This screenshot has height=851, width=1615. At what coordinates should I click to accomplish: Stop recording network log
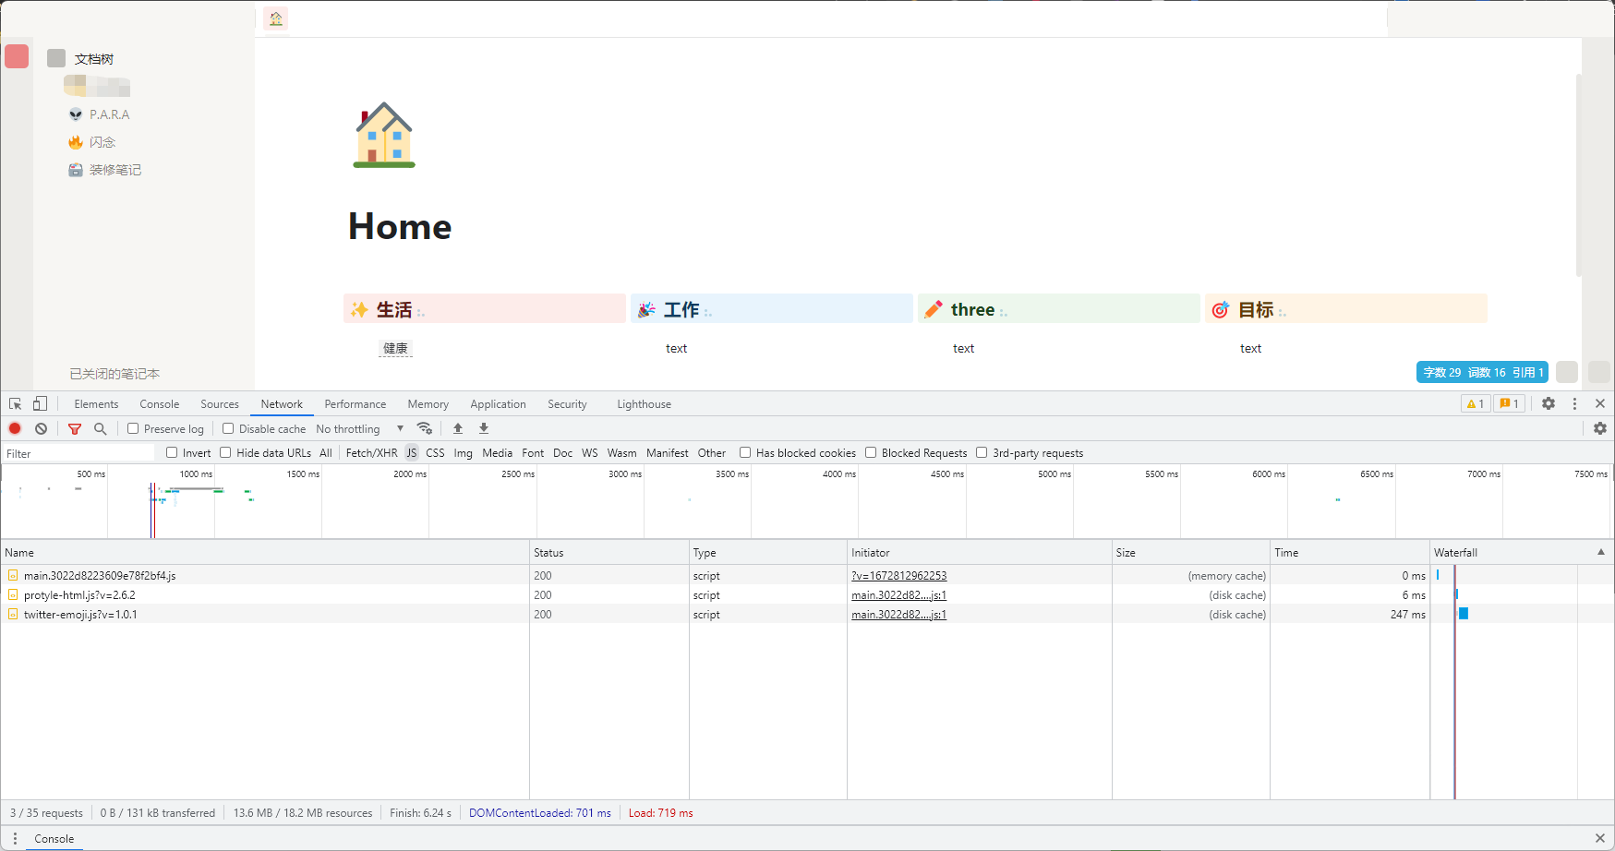[15, 429]
